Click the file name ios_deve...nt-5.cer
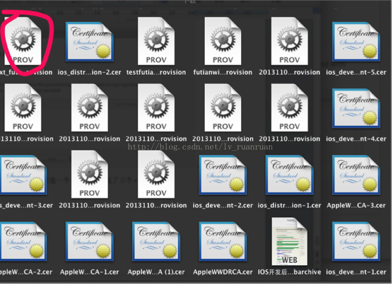 click(356, 72)
